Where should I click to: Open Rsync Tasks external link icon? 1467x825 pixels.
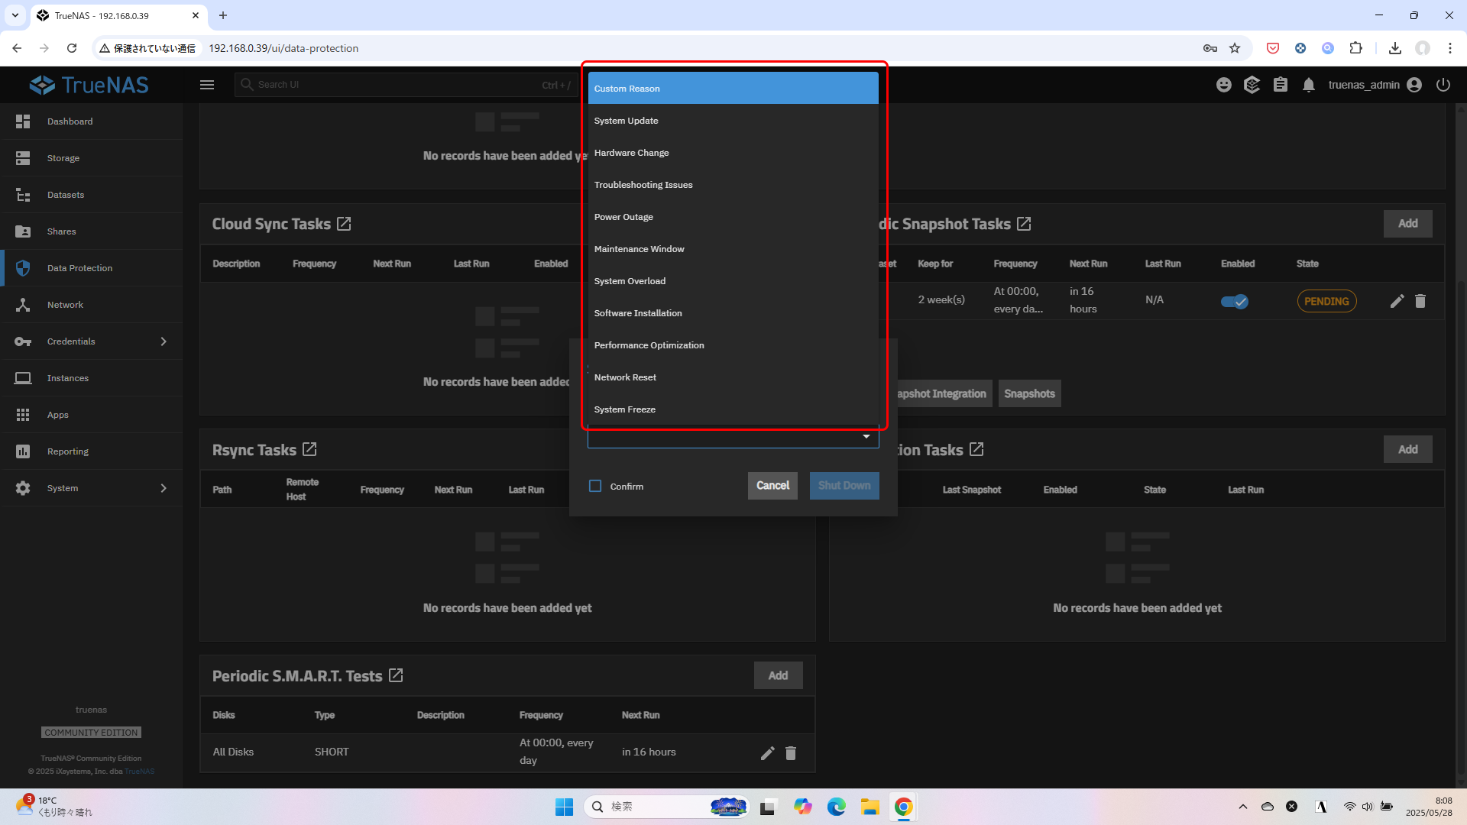(x=309, y=449)
